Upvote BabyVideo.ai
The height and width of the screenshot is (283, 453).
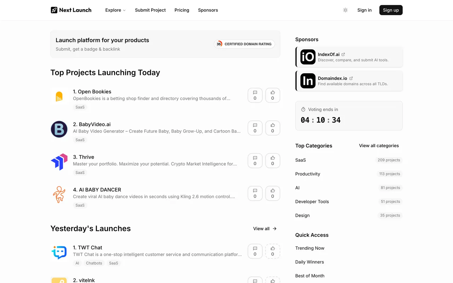273,128
